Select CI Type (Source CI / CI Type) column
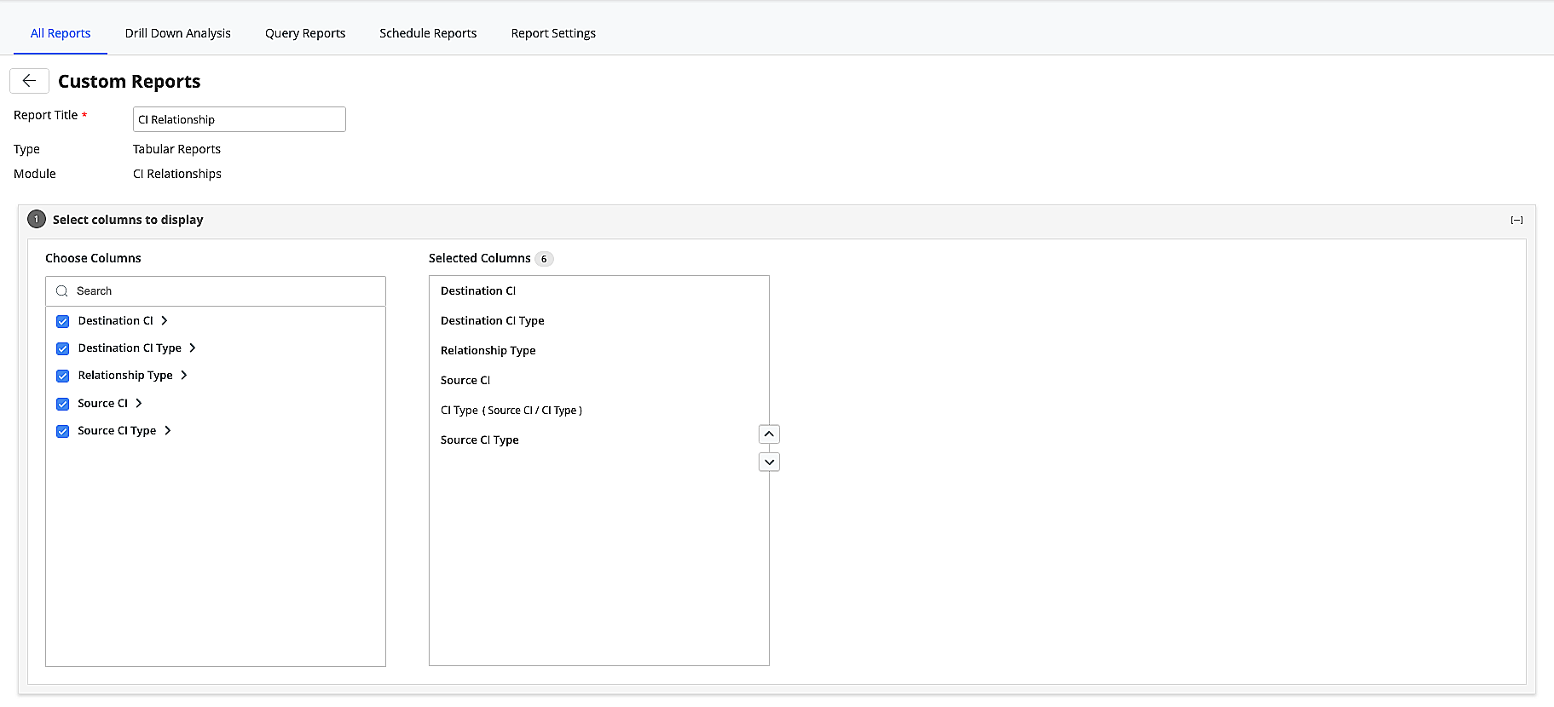 tap(511, 410)
